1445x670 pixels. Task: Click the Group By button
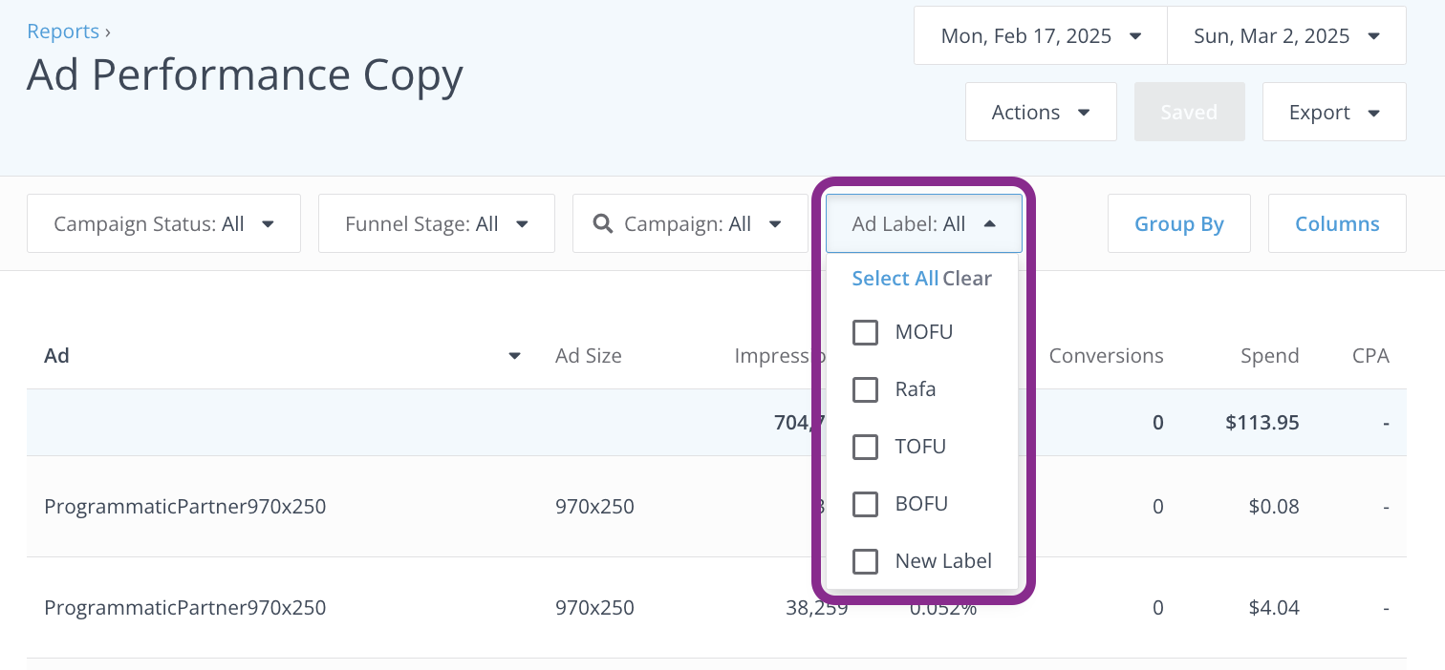click(x=1178, y=224)
